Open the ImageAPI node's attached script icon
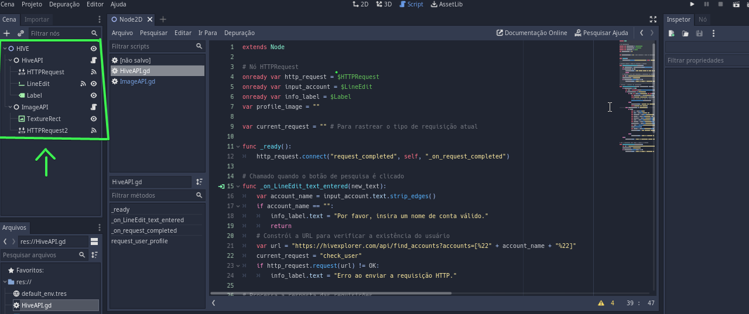The image size is (749, 314). tap(93, 107)
